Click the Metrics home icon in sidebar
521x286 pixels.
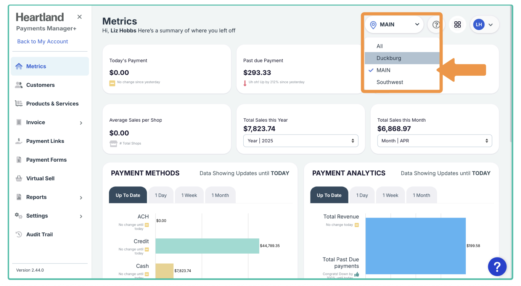point(19,66)
